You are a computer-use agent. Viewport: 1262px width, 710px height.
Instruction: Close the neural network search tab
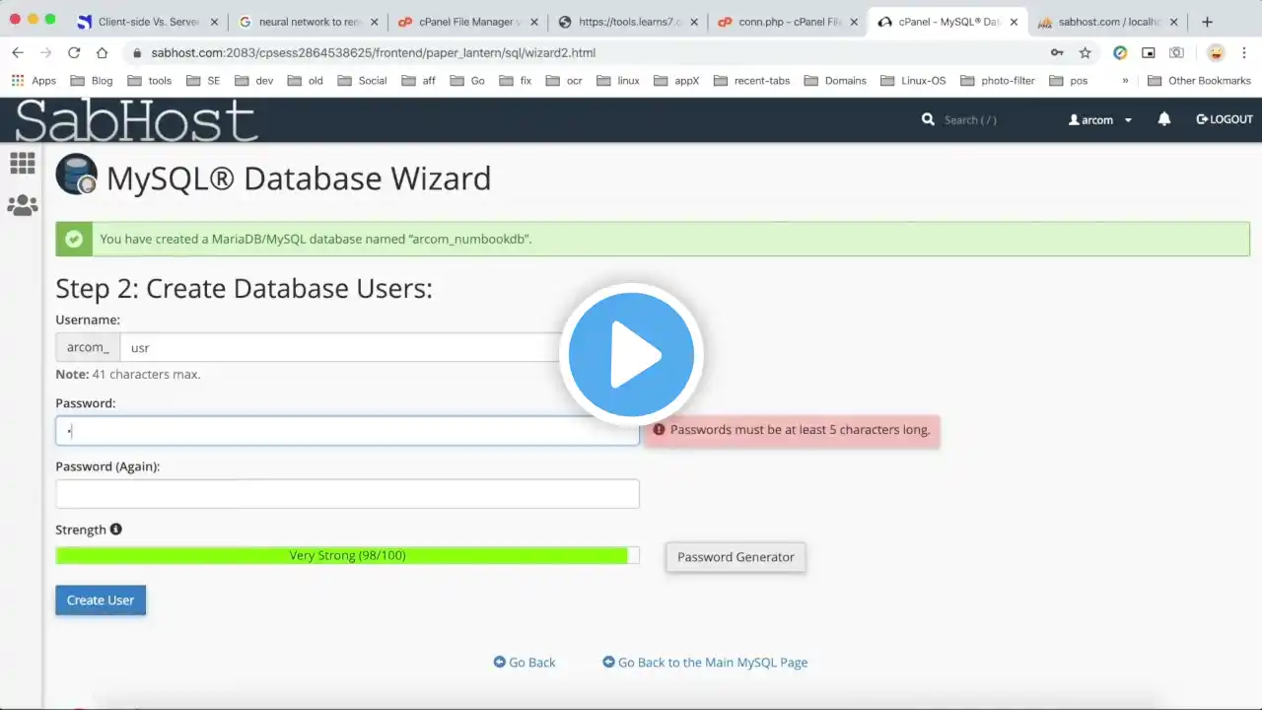click(376, 22)
